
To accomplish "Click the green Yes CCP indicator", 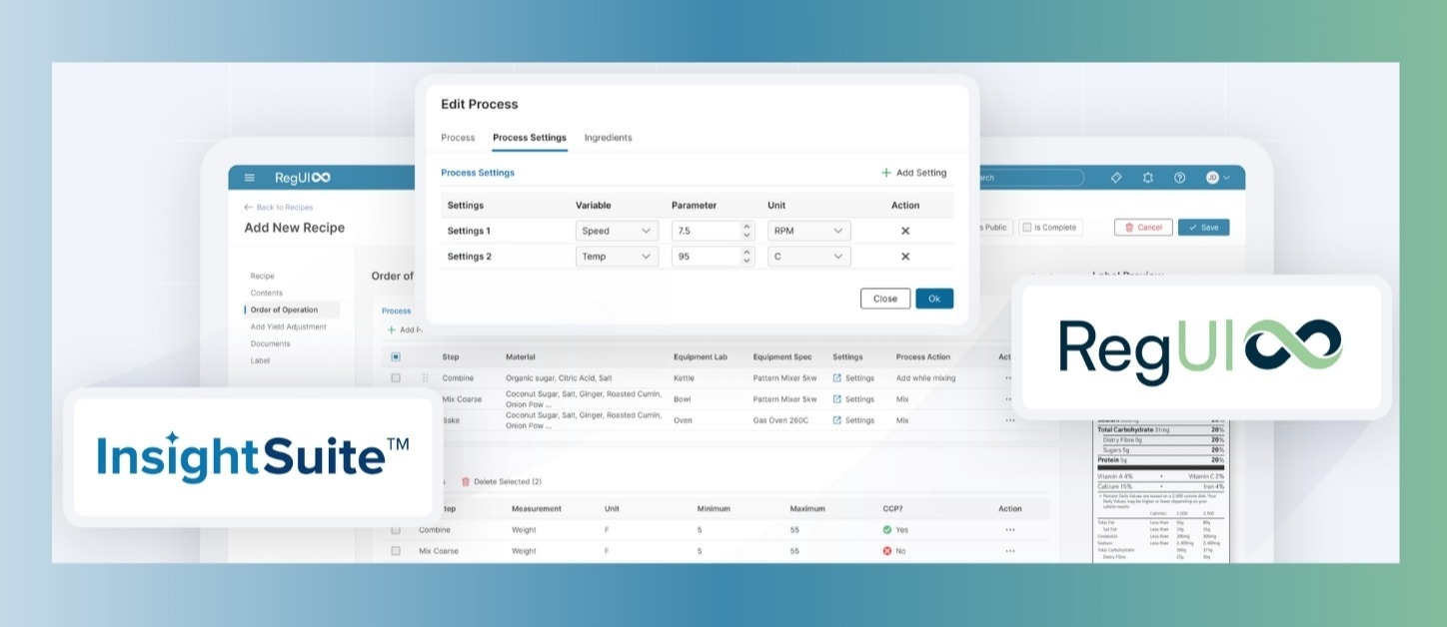I will pos(894,530).
